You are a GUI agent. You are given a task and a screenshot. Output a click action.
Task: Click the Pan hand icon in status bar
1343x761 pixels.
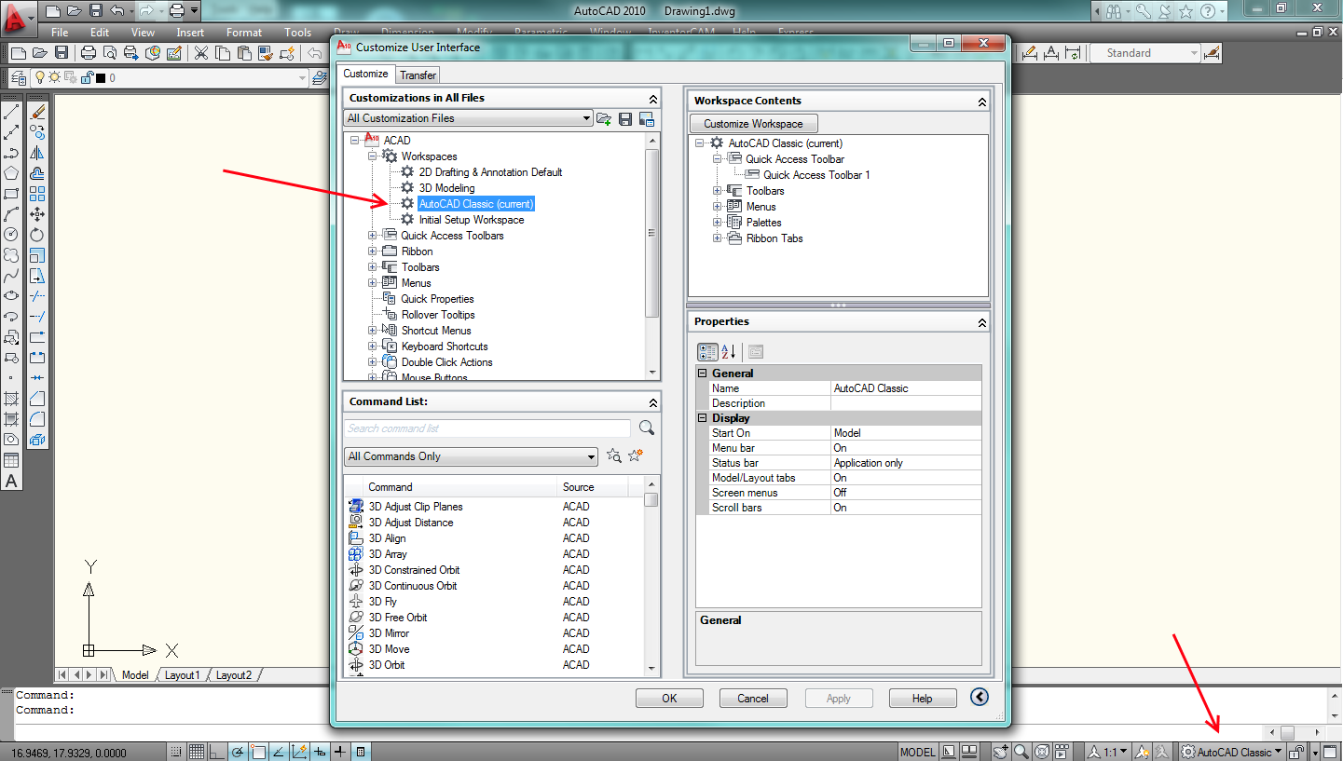tap(1001, 752)
